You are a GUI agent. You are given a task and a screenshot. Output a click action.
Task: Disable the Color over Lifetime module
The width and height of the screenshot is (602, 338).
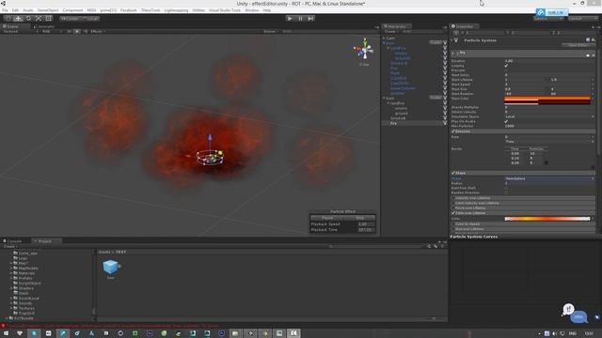[x=453, y=213]
